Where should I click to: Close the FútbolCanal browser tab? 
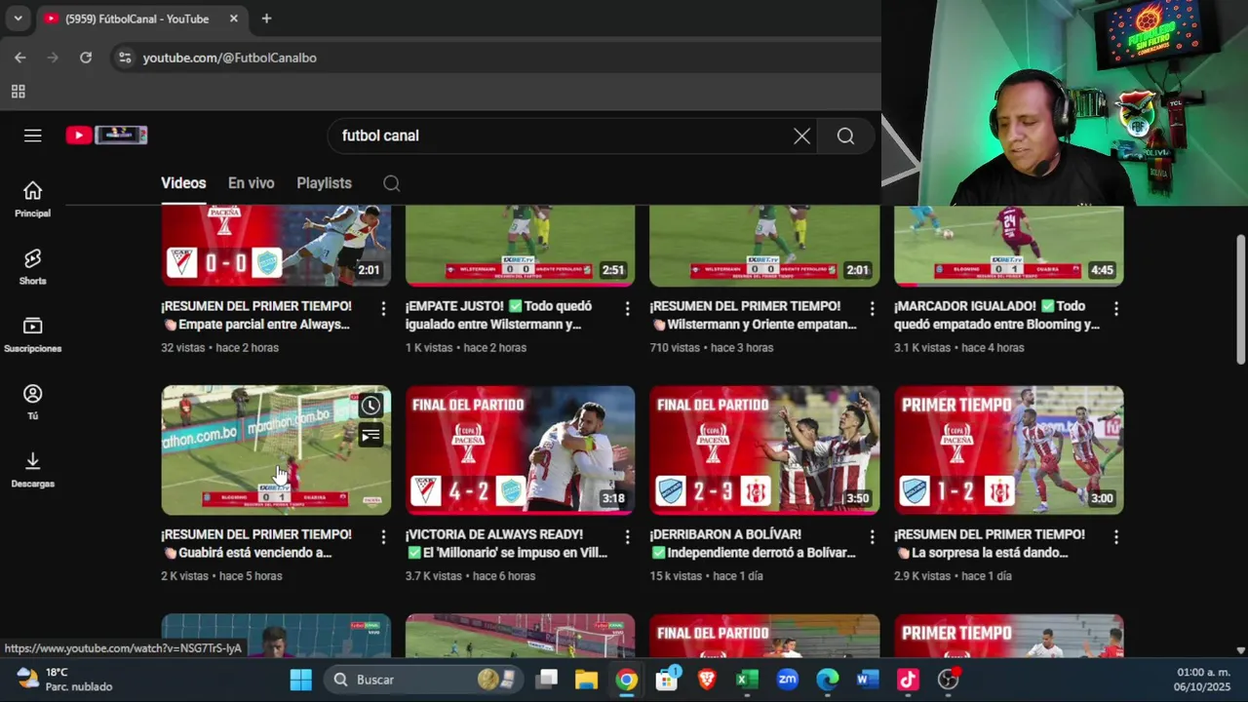(x=234, y=19)
